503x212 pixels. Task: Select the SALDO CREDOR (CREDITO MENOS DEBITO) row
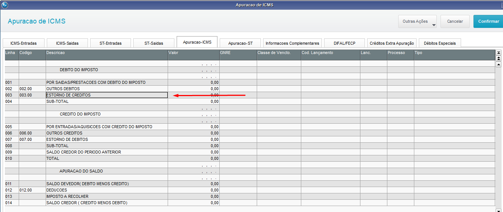250,203
